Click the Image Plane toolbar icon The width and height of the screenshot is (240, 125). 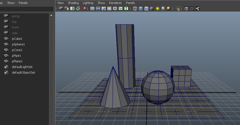(78, 8)
